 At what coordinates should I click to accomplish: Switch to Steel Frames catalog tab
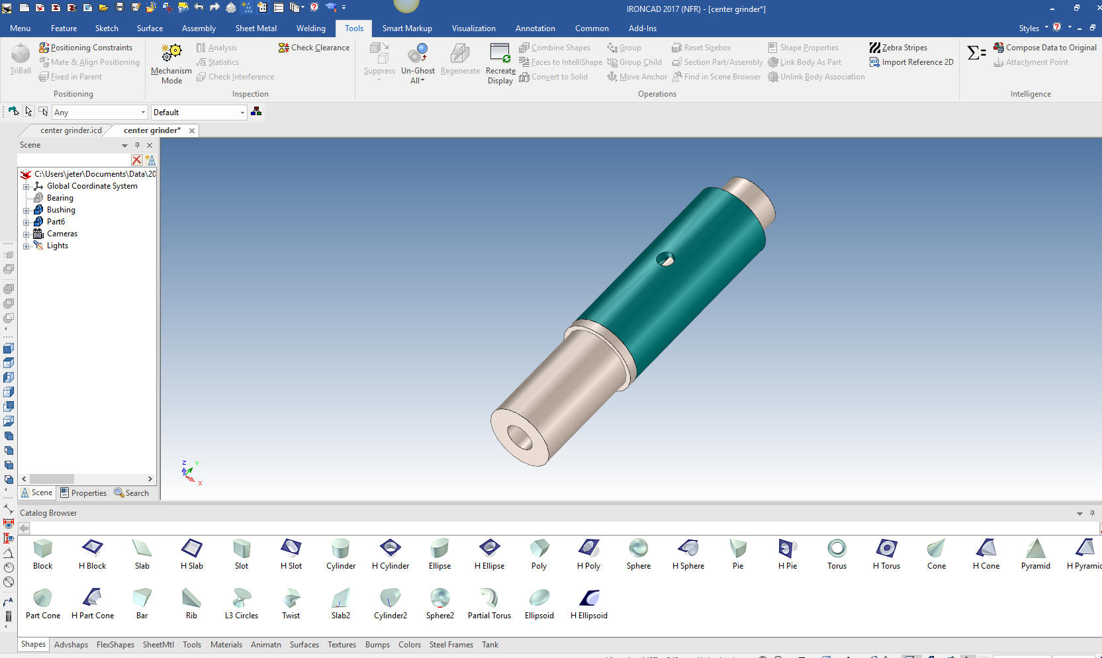click(451, 645)
